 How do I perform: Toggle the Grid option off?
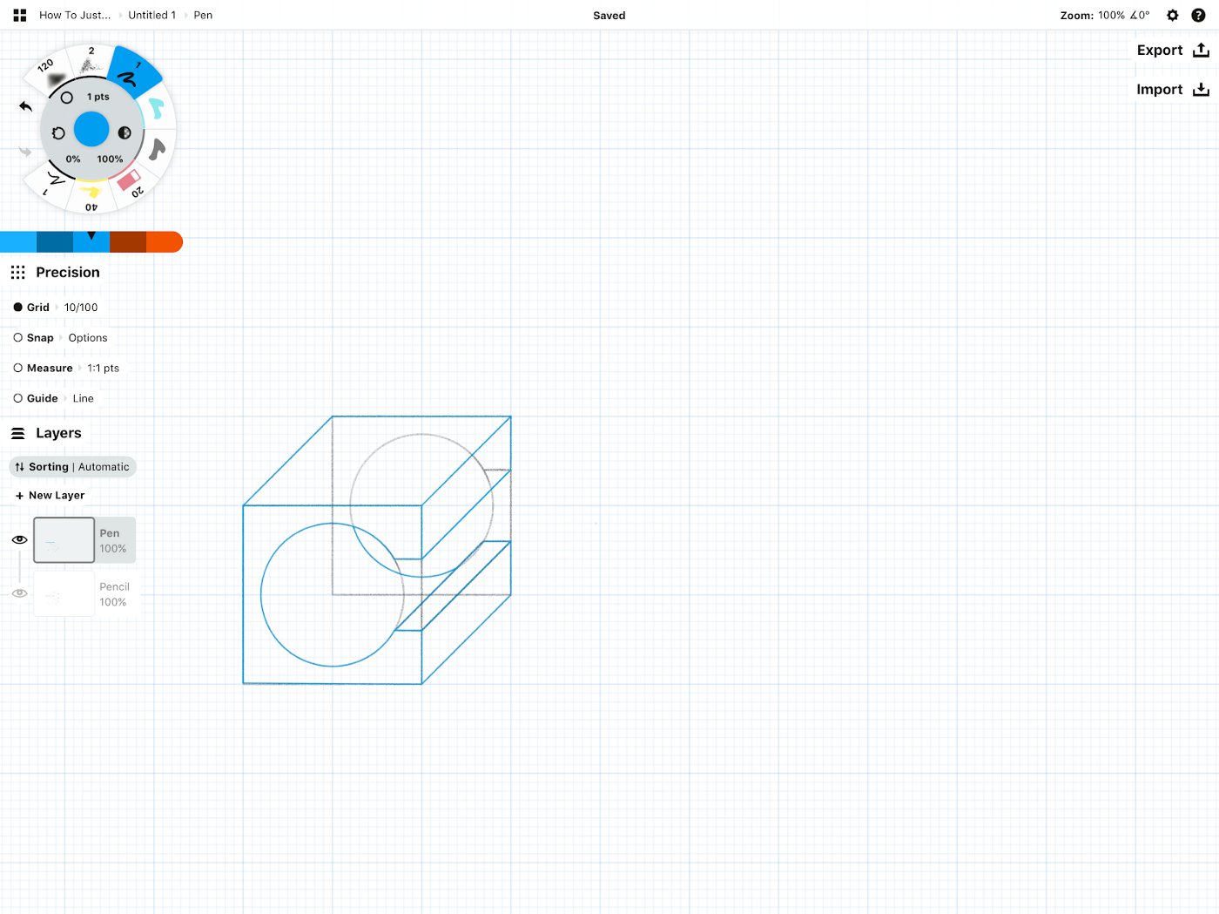17,308
